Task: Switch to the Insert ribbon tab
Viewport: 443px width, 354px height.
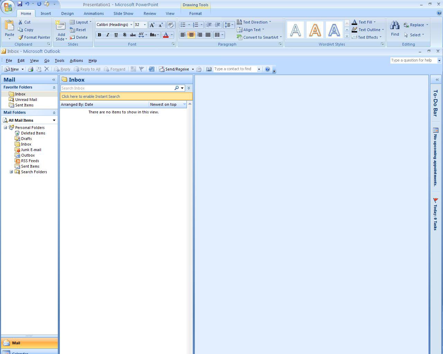Action: pos(46,13)
